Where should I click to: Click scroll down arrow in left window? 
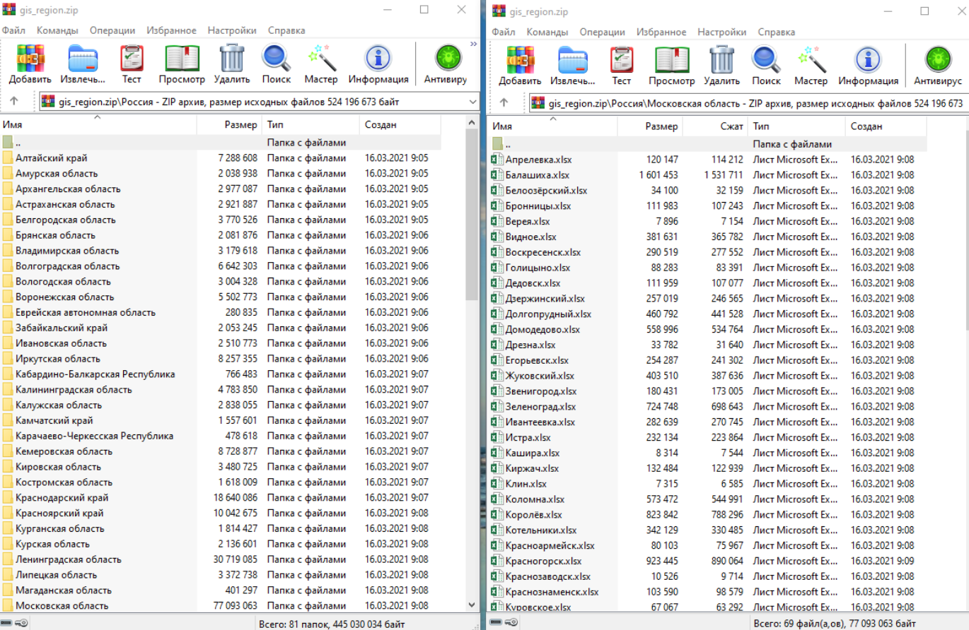coord(472,605)
